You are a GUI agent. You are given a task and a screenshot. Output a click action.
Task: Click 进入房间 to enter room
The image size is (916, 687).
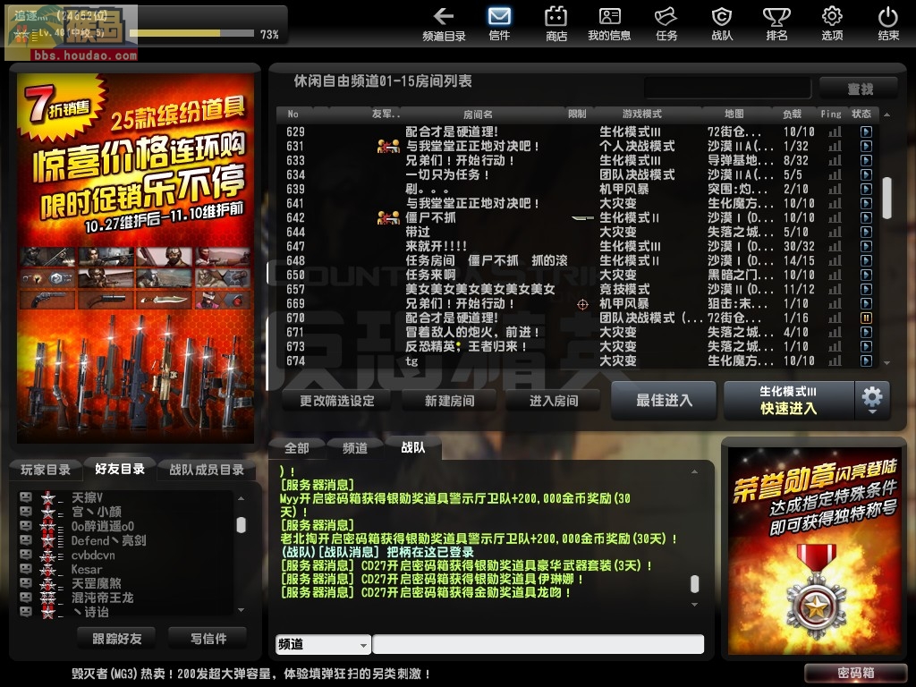tap(553, 401)
